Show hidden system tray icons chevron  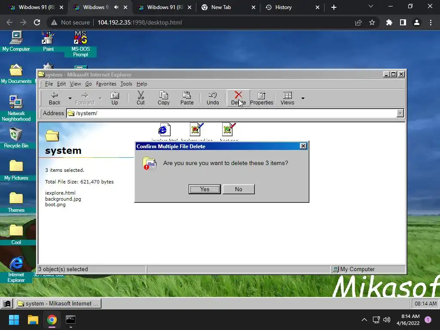364,320
